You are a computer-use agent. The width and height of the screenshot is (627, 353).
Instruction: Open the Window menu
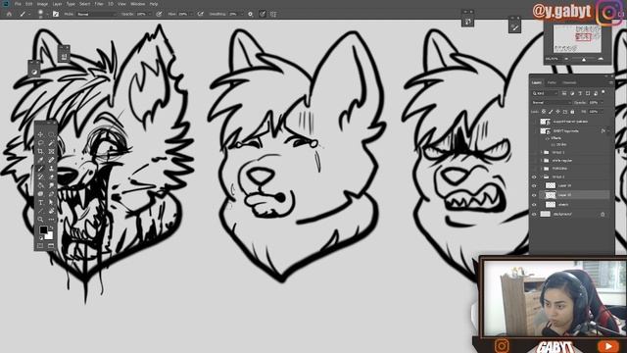137,4
